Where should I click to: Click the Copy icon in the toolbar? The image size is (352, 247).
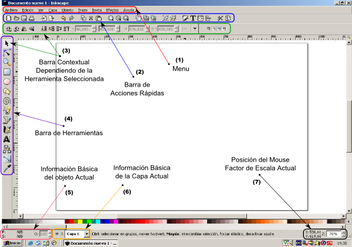pyautogui.click(x=83, y=18)
